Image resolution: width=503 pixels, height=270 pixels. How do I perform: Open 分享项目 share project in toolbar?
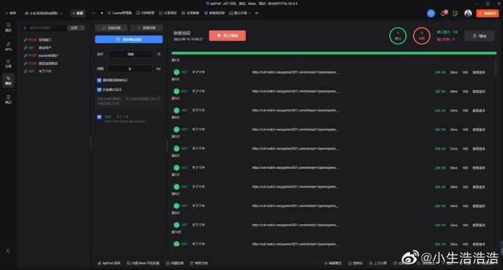168,13
